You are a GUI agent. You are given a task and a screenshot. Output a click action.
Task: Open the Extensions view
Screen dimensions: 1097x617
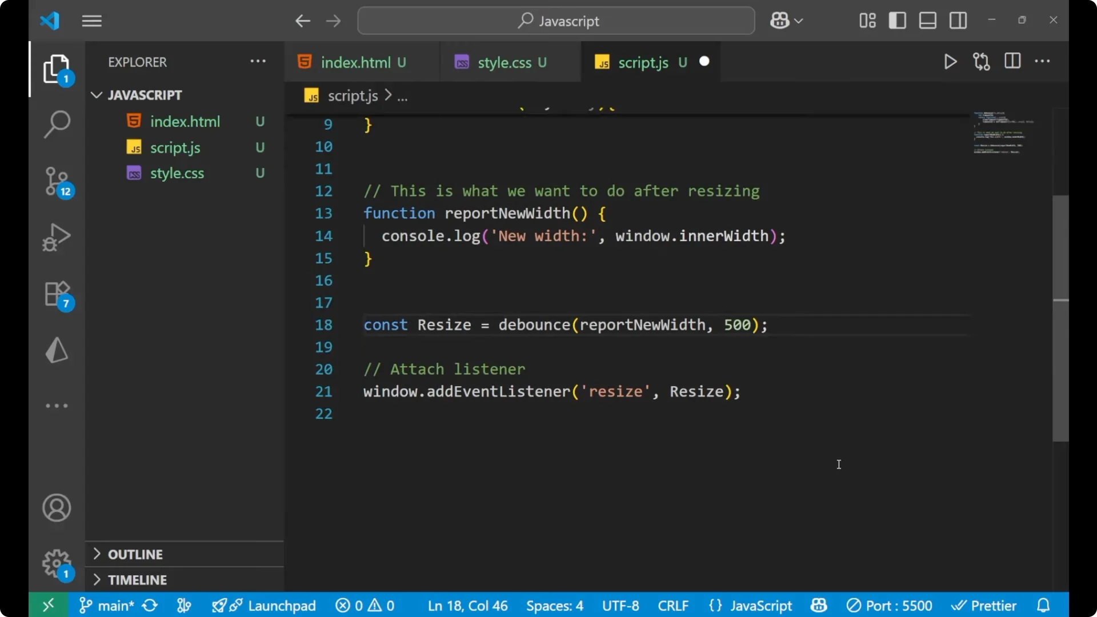57,293
